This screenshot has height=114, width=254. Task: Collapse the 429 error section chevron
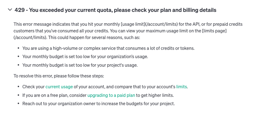point(10,10)
